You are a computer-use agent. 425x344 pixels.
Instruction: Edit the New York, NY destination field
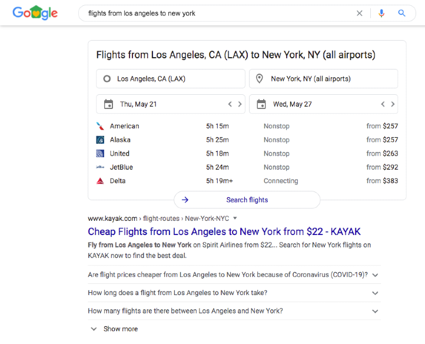323,79
